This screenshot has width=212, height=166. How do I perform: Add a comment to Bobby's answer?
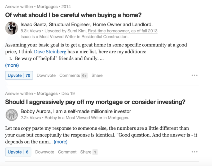click(67, 152)
